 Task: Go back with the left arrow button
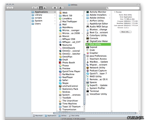(x=8, y=8)
